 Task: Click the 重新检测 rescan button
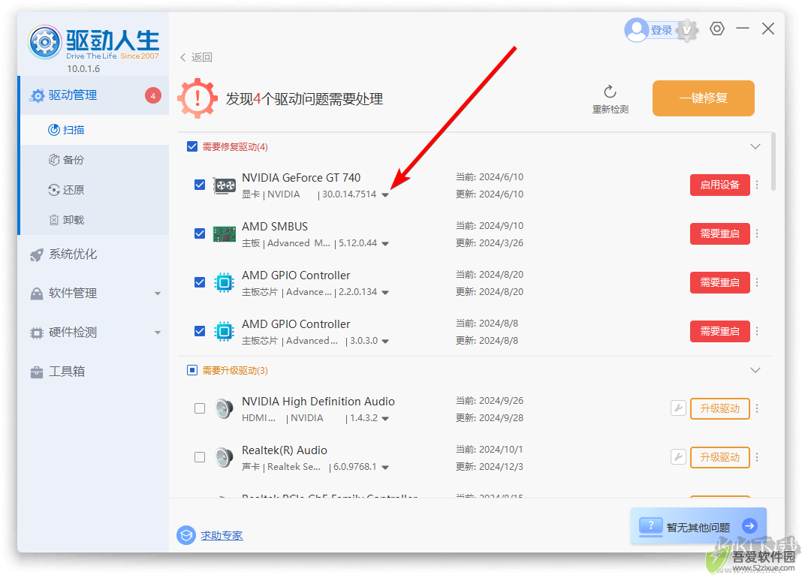click(x=611, y=99)
